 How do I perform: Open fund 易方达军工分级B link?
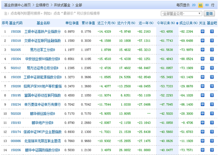point(42,50)
